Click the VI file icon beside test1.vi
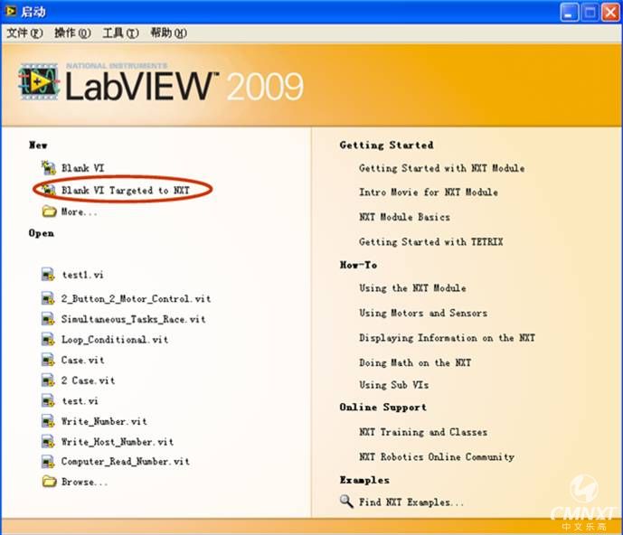623x535 pixels. [x=48, y=275]
